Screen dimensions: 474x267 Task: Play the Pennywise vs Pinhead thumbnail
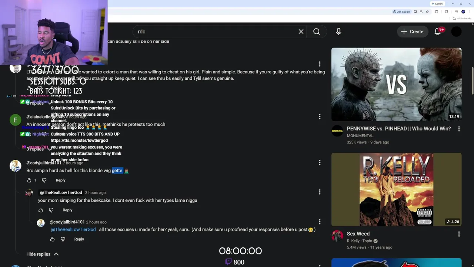(x=396, y=84)
